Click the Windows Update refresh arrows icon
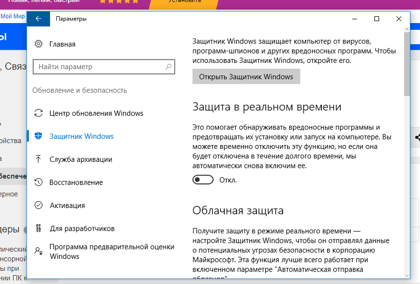This screenshot has width=420, height=284. [38, 113]
